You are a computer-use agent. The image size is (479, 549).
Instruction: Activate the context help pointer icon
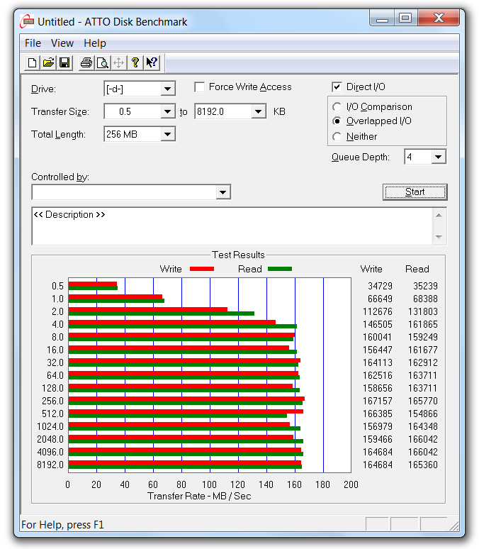152,63
